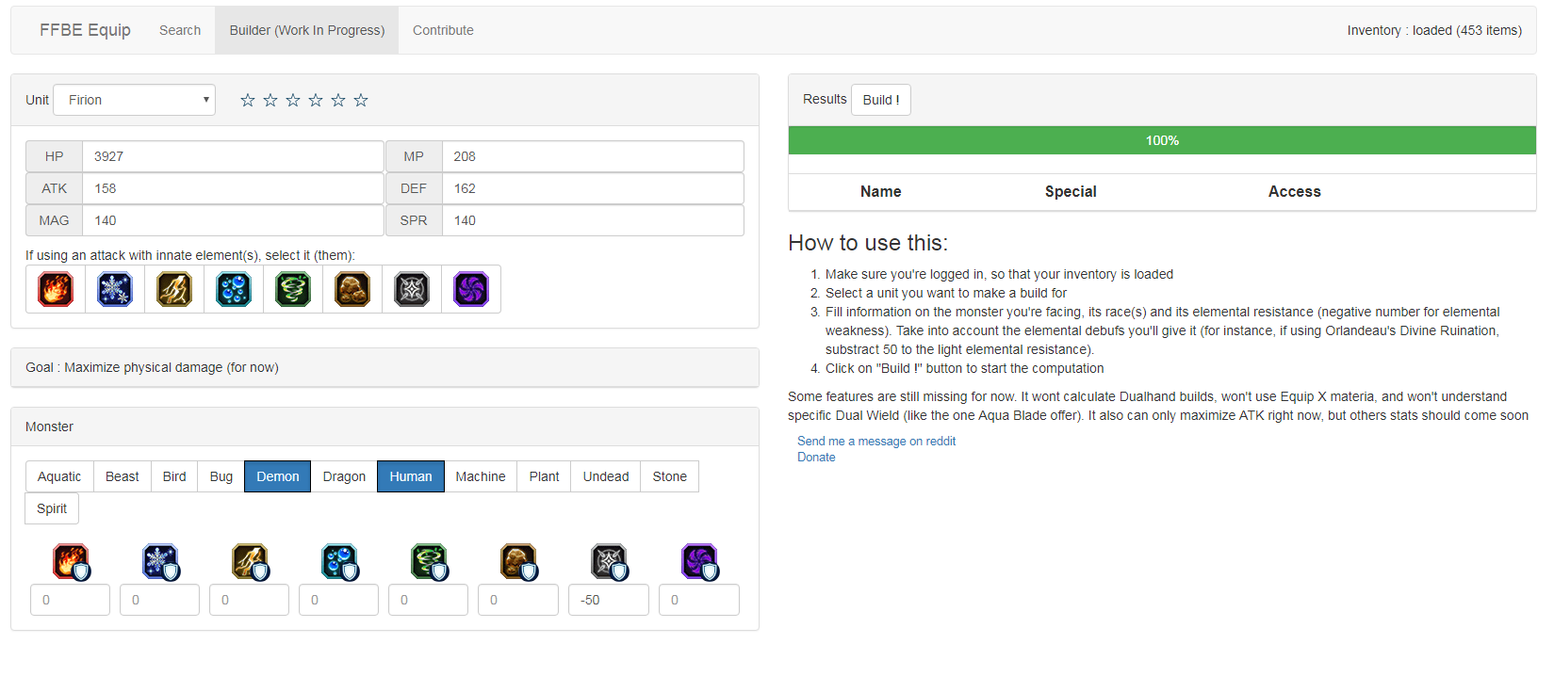Click the SPR value field
This screenshot has height=676, width=1554.
click(x=593, y=220)
